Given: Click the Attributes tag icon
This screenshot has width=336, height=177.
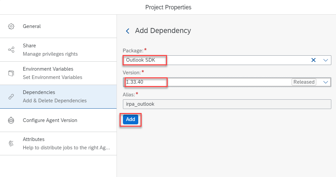Looking at the screenshot, I should [x=11, y=143].
